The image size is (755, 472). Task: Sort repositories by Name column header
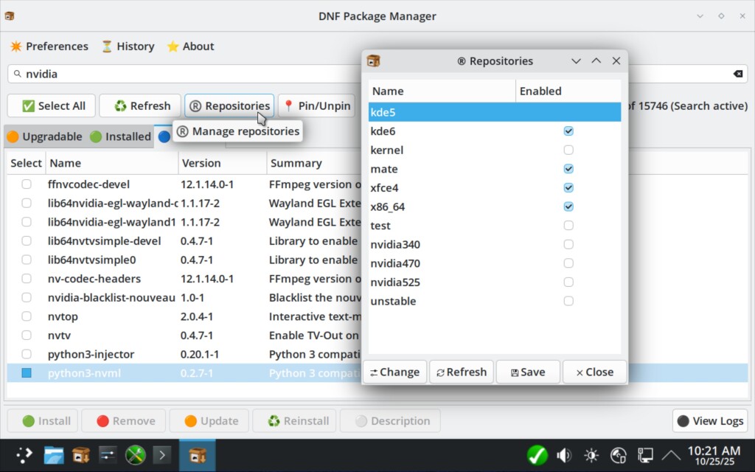tap(441, 91)
